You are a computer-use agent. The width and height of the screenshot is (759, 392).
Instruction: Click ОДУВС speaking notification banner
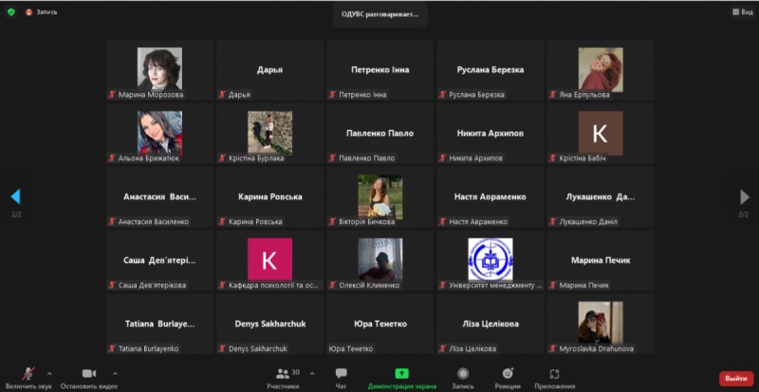379,14
